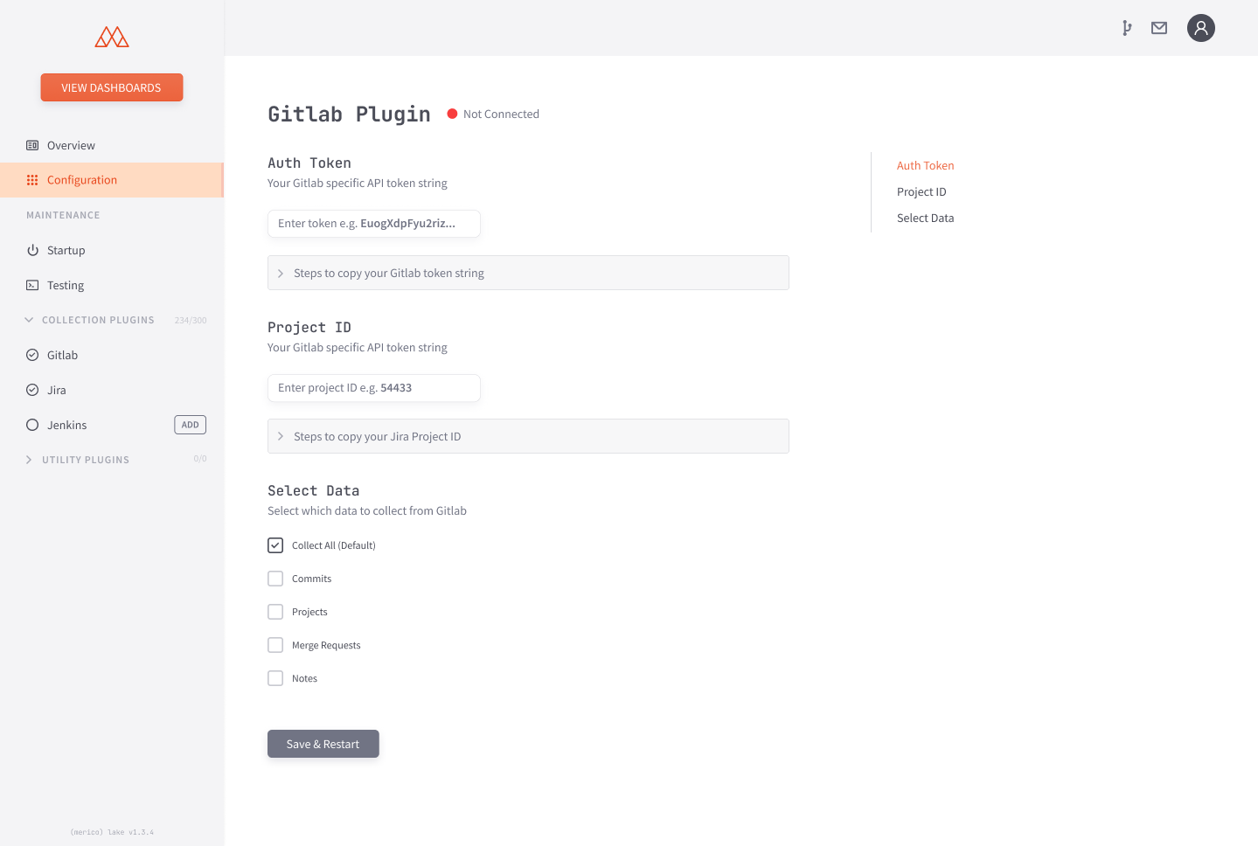Uncheck the Collect All (Default) option
Viewport: 1258px width, 846px height.
coord(275,544)
